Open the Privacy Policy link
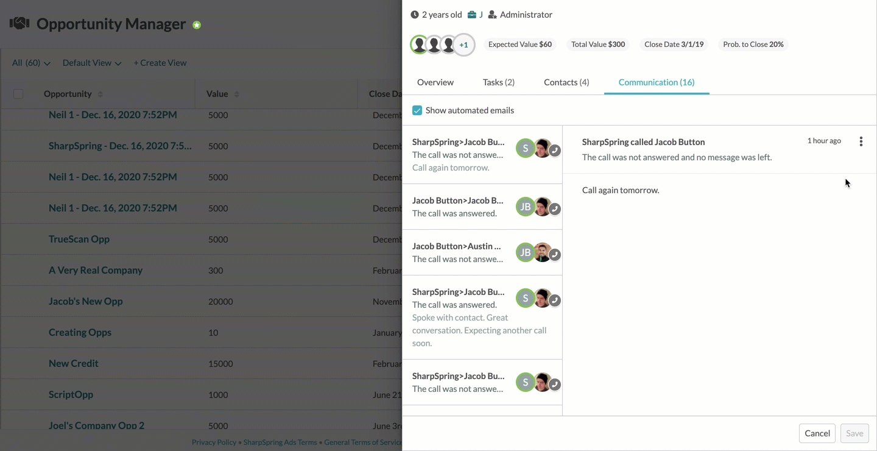877x451 pixels. (x=214, y=442)
